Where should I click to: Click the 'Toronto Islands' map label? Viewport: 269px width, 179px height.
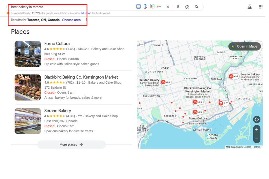pyautogui.click(x=212, y=137)
